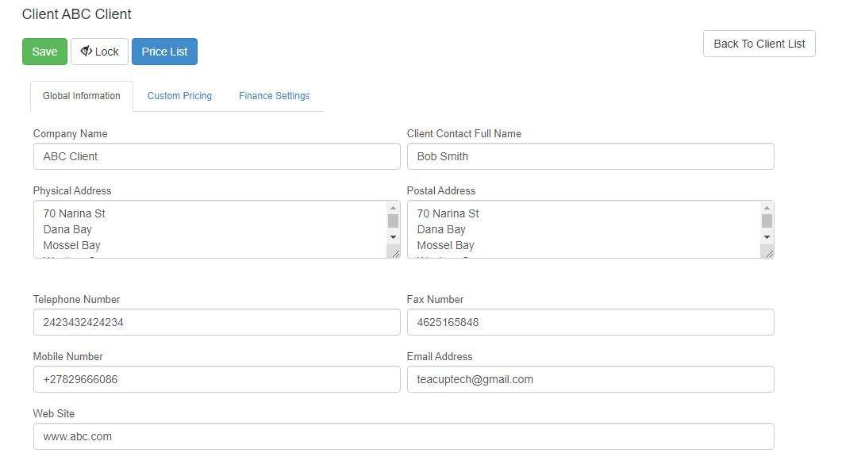Select the Email Address input field

coord(590,379)
